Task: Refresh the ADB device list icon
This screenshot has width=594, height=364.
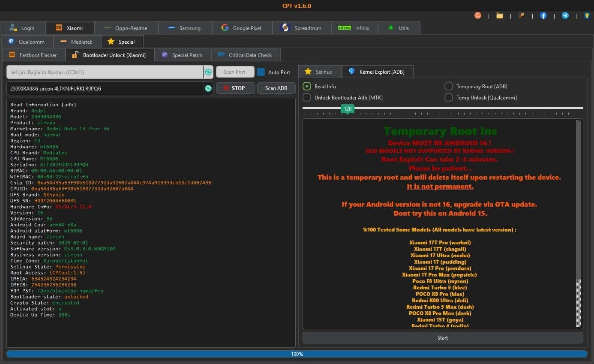Action: pyautogui.click(x=208, y=88)
